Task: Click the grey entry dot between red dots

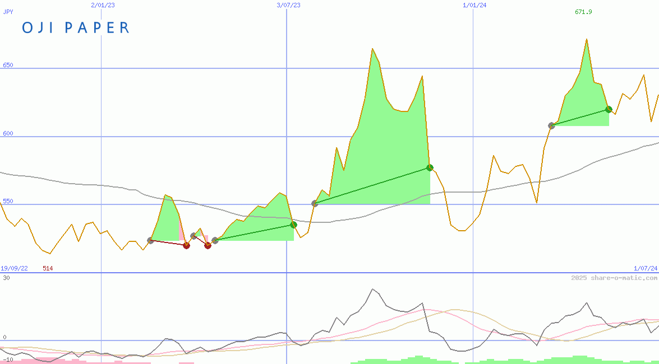Action: (193, 236)
